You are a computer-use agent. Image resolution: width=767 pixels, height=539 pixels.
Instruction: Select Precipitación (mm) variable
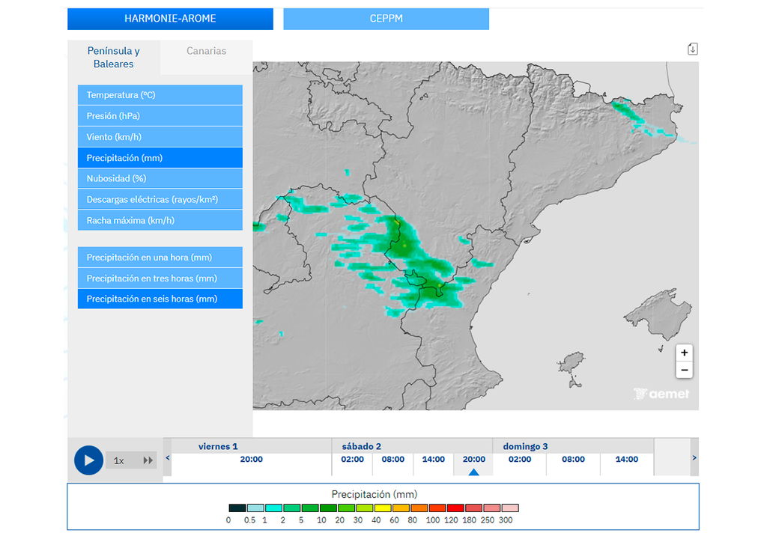pyautogui.click(x=160, y=158)
